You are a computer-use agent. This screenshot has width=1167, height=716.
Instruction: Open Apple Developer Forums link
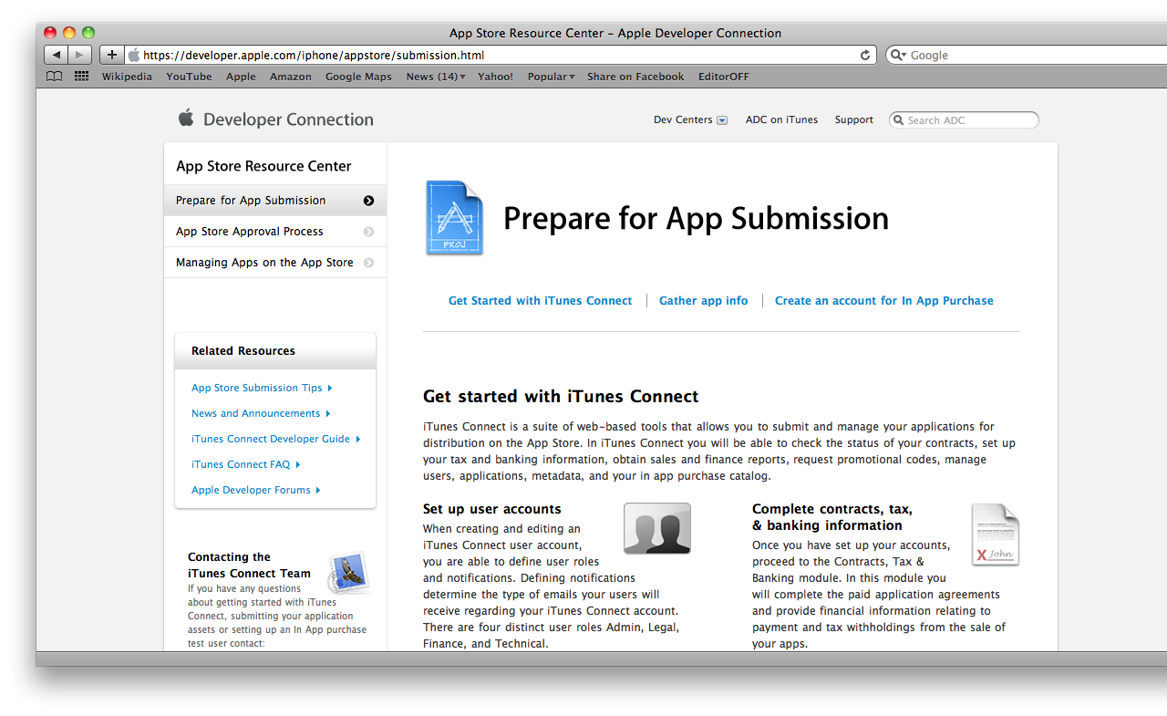point(256,490)
